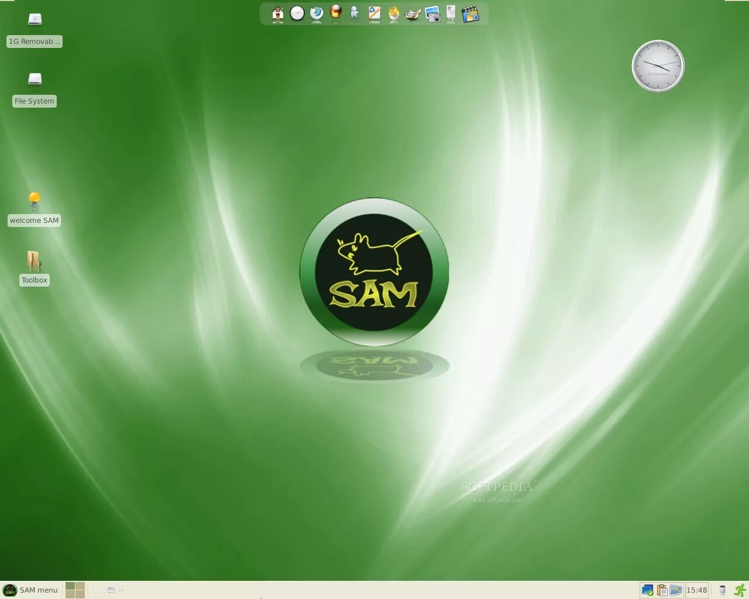Open the network monitor tray icon
Viewport: 749px width, 599px height.
[648, 590]
